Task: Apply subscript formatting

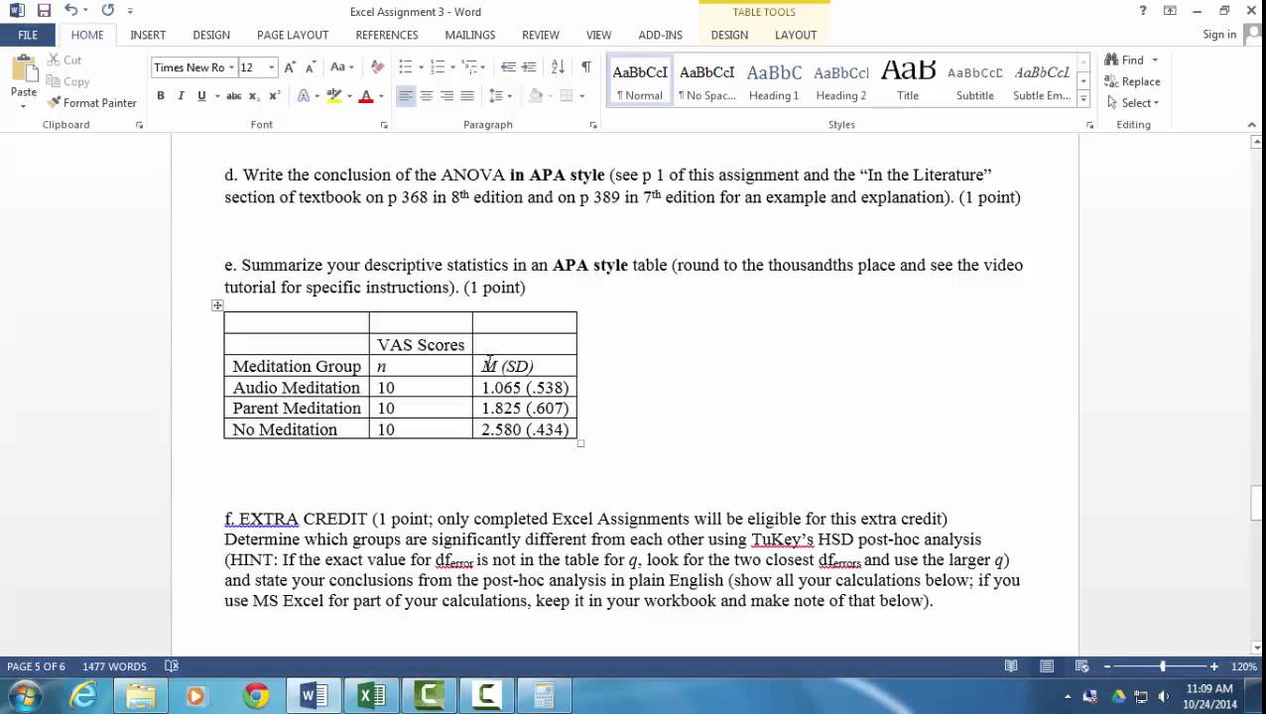Action: [x=254, y=96]
